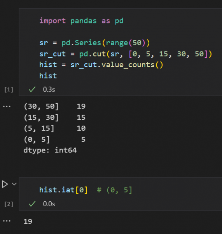This screenshot has height=234, width=222.
Task: Click execution count [2] label
Action: [x=9, y=204]
